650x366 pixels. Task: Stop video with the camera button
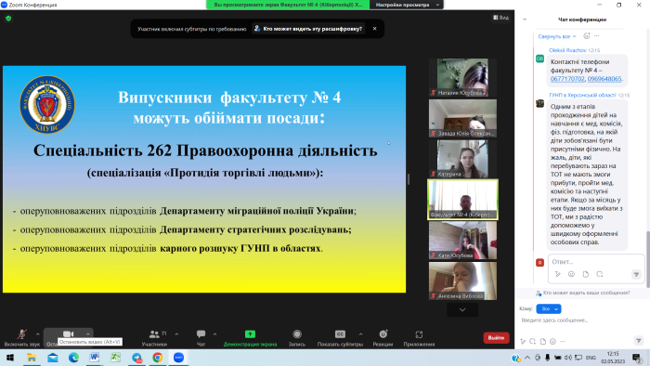tap(68, 334)
